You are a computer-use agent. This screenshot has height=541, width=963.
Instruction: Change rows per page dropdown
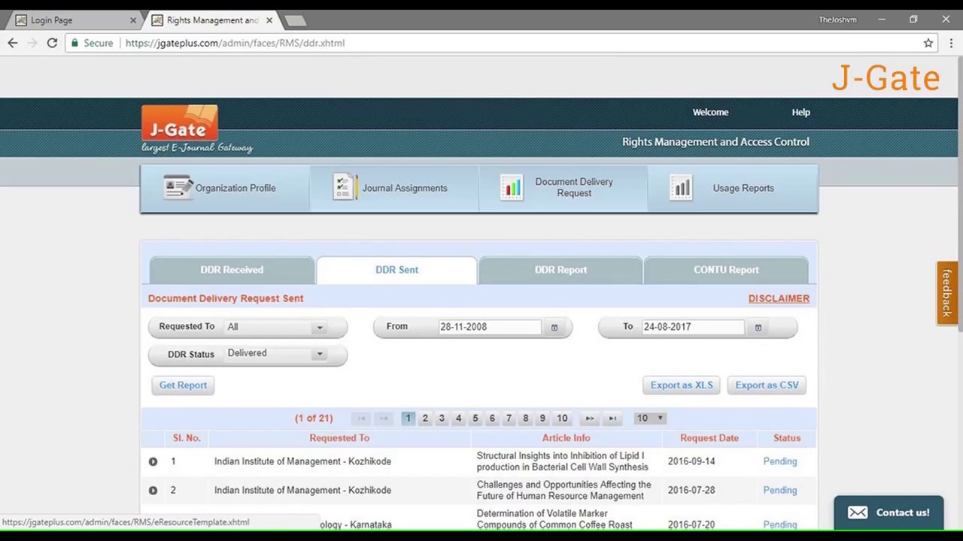[649, 419]
